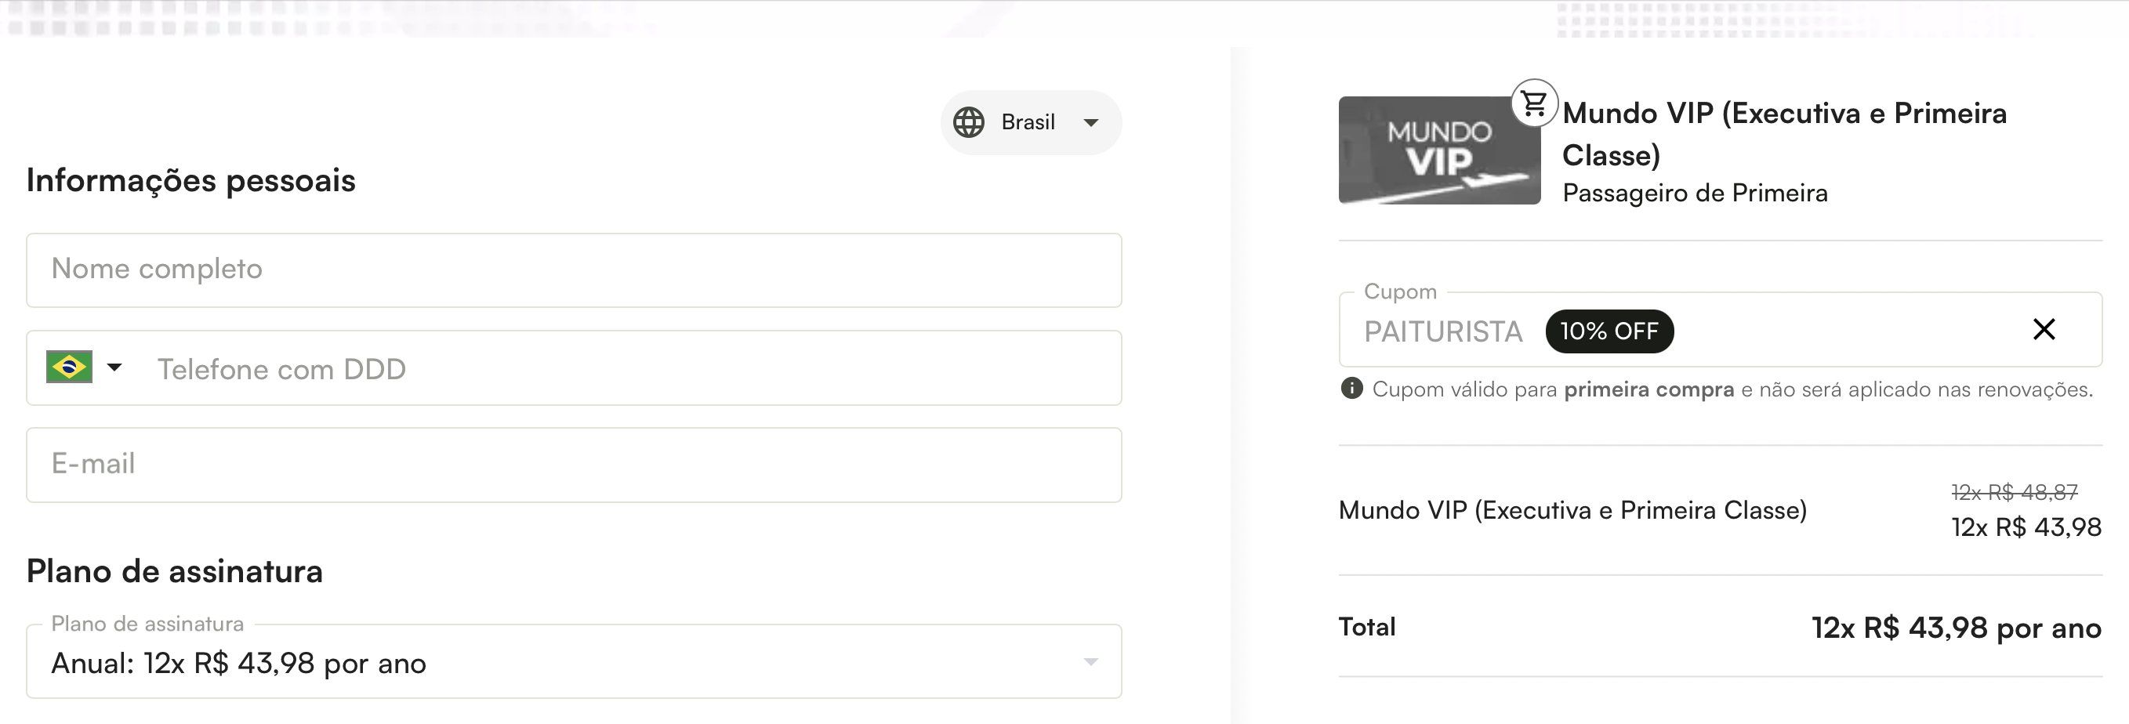Click the Informações pessoais heading

[x=191, y=180]
